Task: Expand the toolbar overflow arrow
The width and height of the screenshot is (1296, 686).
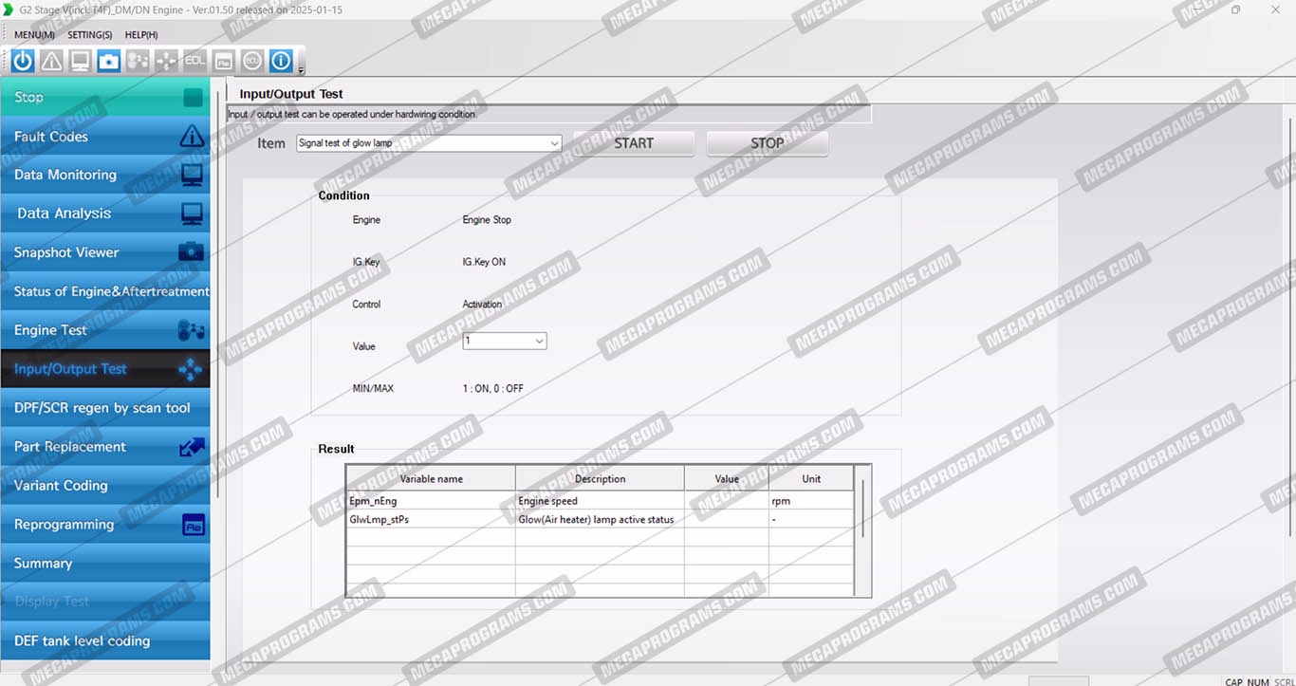Action: click(x=302, y=70)
